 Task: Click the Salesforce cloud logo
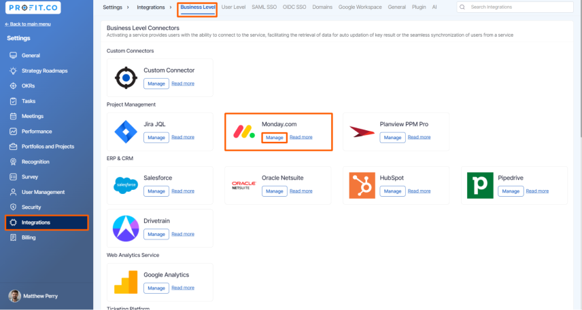(x=126, y=185)
